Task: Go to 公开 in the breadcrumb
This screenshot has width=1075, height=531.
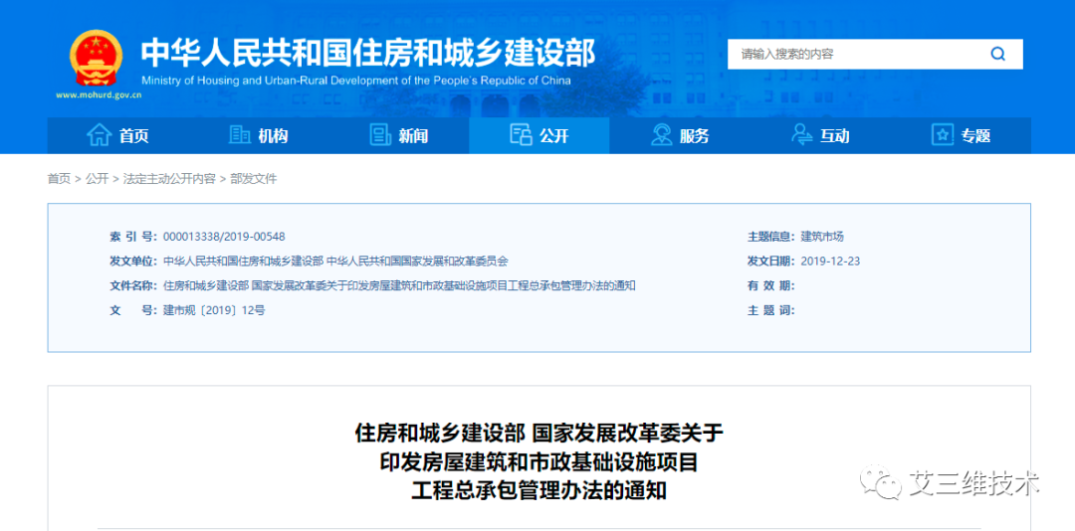Action: [97, 179]
